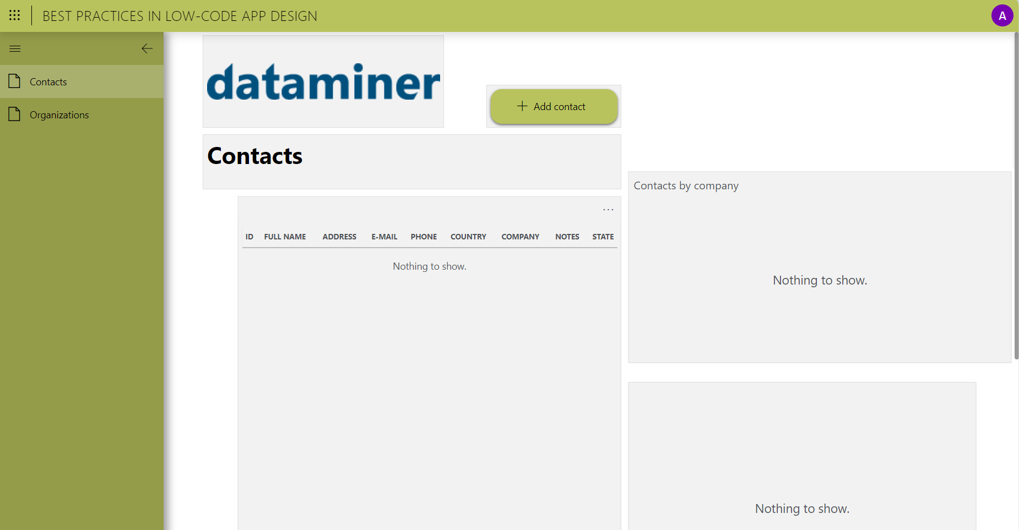
Task: Toggle the sidebar hamburger menu icon
Action: click(15, 49)
